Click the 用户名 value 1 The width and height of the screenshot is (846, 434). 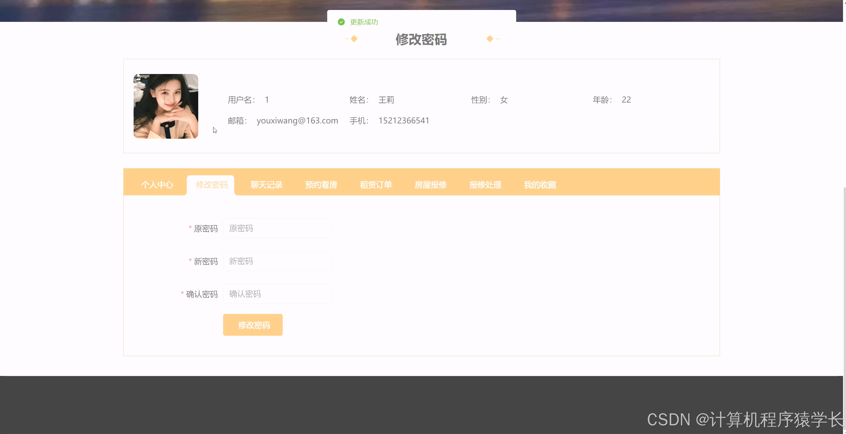coord(267,100)
